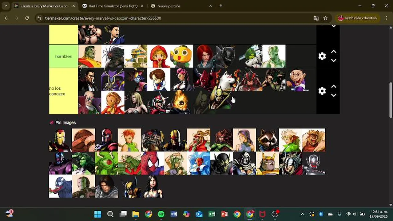
Task: Select the white wolf Amaterasu image
Action: [x=228, y=79]
